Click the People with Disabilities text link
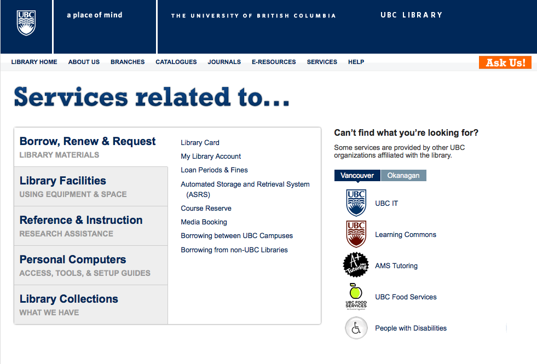 pos(411,328)
